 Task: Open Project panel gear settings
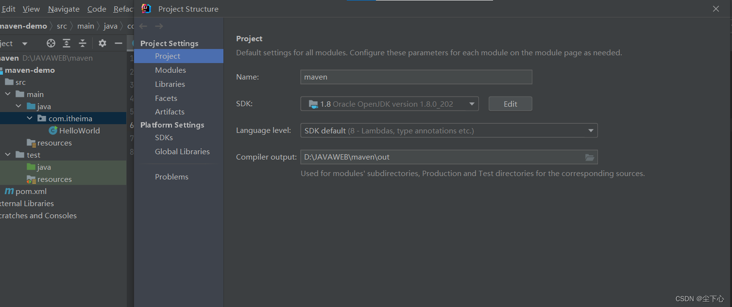102,43
